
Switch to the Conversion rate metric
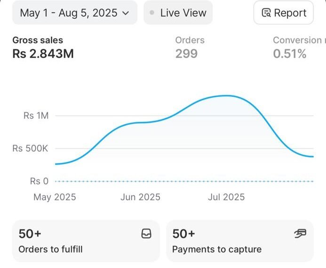(299, 40)
